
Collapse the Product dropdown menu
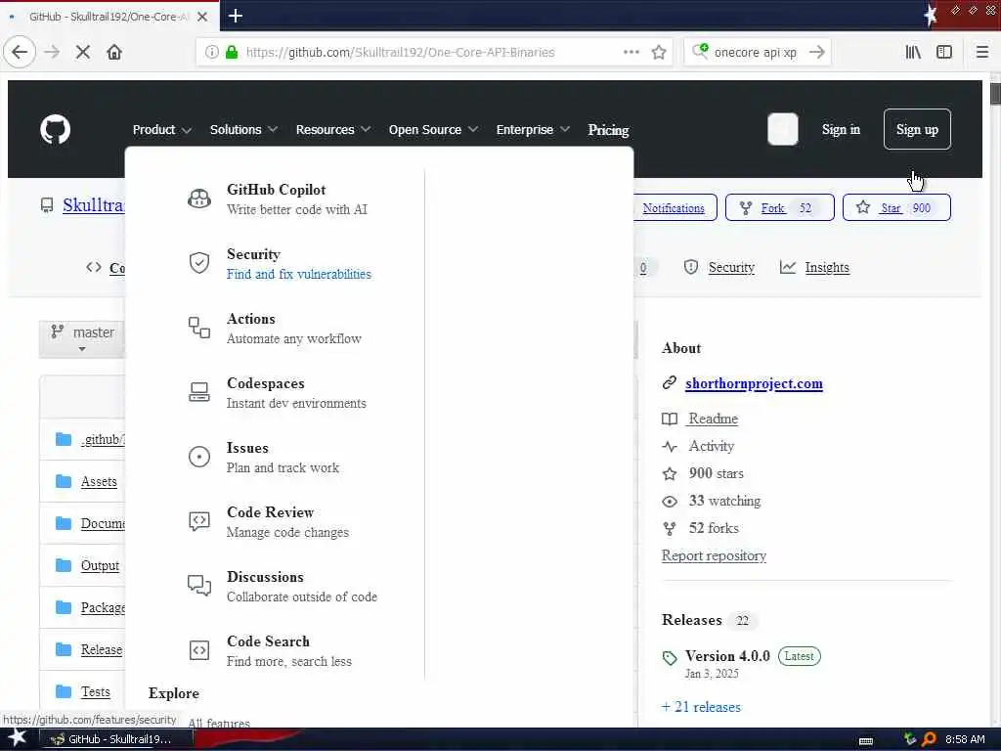click(161, 130)
